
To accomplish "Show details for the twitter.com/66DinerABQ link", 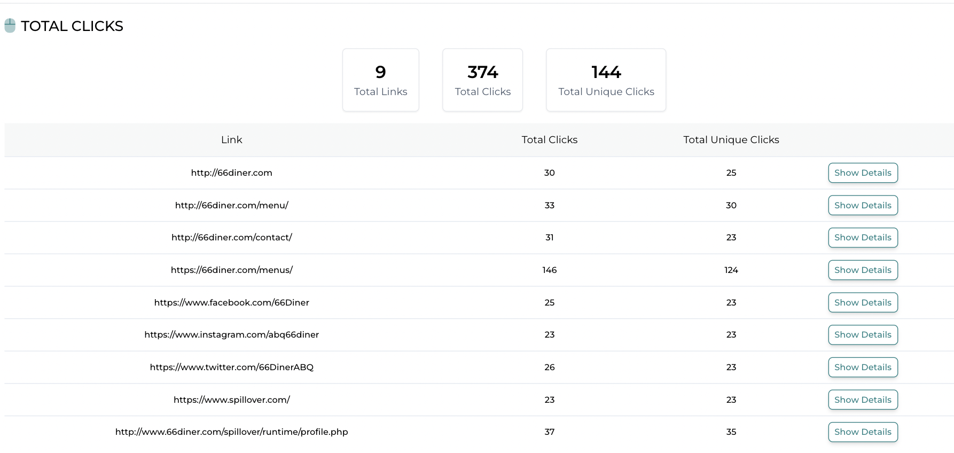I will click(x=863, y=367).
